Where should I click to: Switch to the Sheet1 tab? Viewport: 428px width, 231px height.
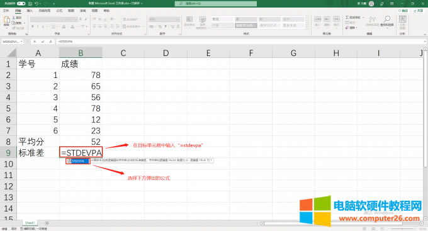click(30, 223)
